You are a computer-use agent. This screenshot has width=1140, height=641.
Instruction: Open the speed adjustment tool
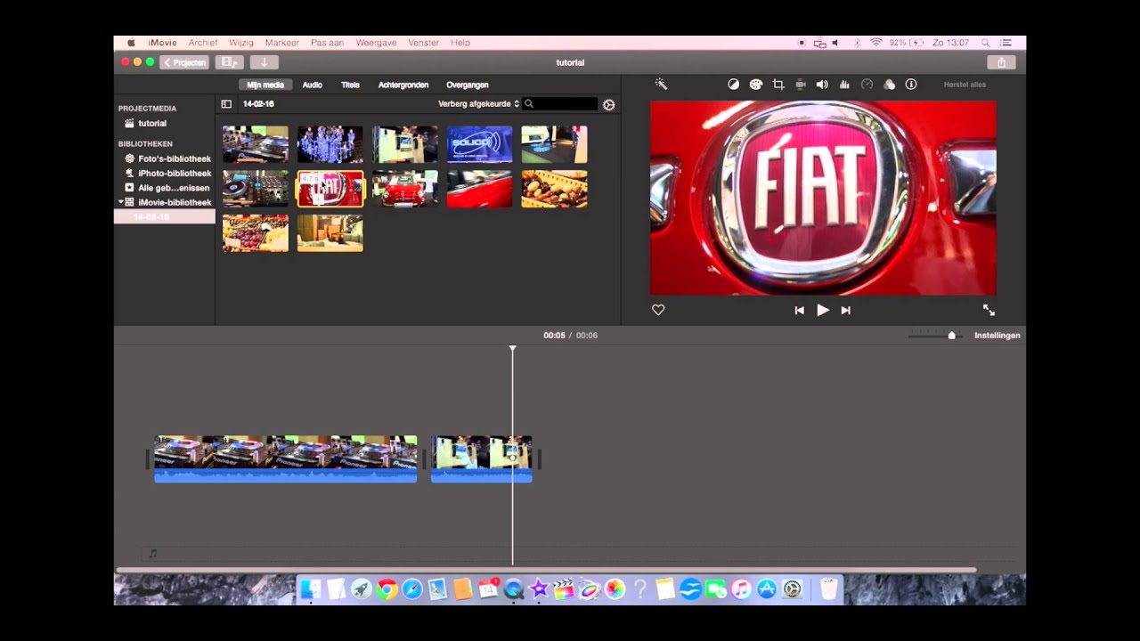867,85
